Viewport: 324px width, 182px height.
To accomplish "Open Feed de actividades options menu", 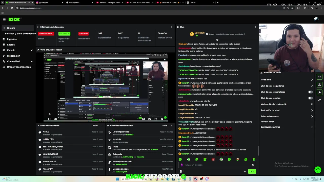I will [x=102, y=126].
